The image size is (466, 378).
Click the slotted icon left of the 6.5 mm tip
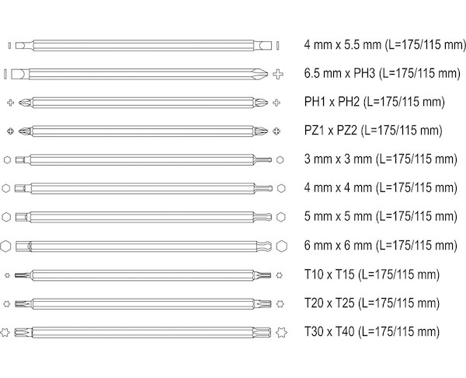pos(5,74)
